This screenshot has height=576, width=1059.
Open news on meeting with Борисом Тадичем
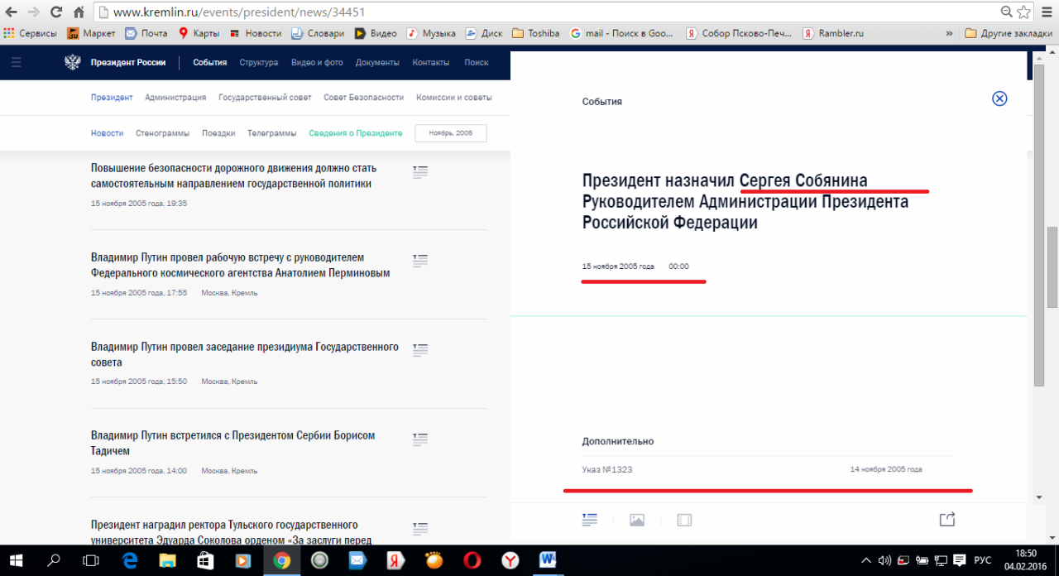232,443
